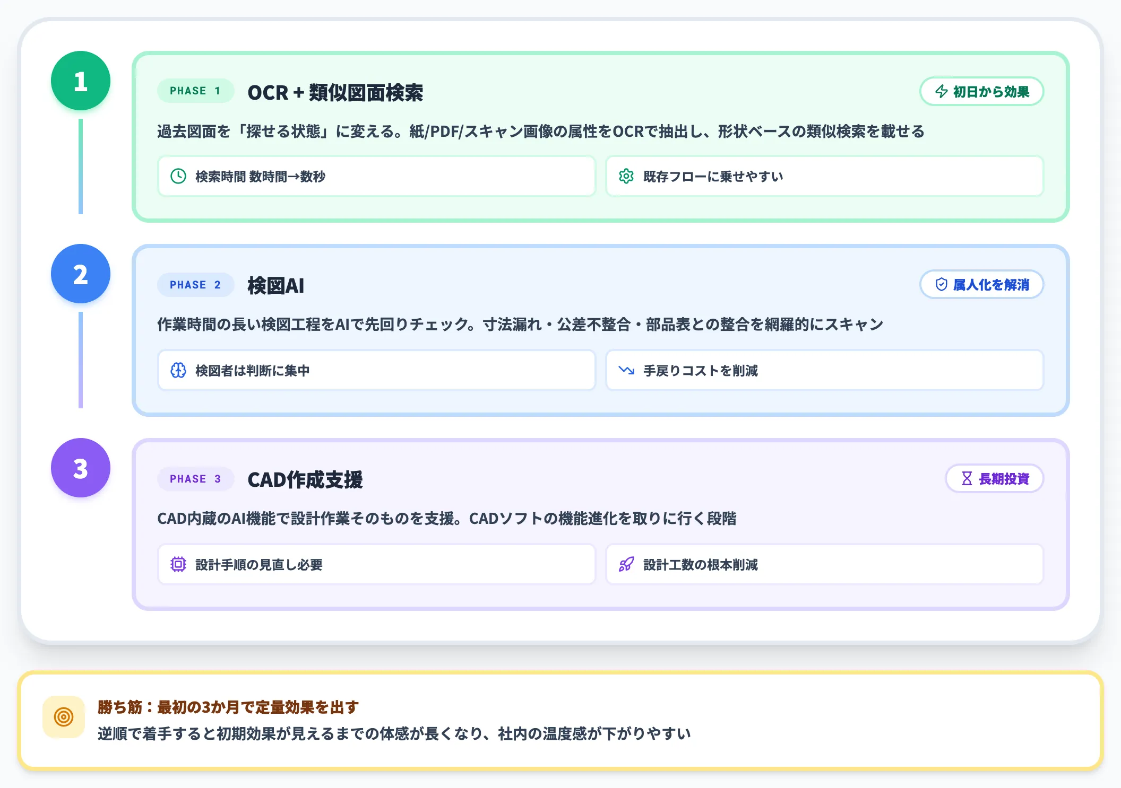Click the rocket icon beside 設計工数の根本削減
The width and height of the screenshot is (1121, 788).
click(x=626, y=564)
